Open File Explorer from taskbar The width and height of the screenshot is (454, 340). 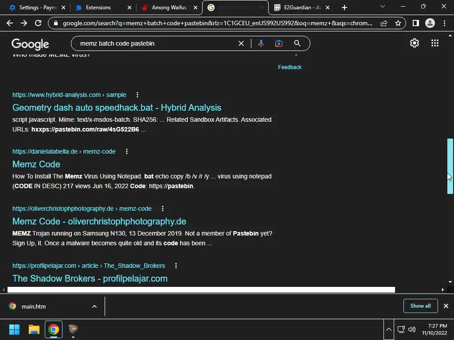tap(34, 329)
